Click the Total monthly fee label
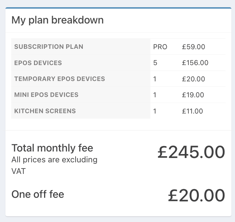This screenshot has width=235, height=222. (x=52, y=148)
